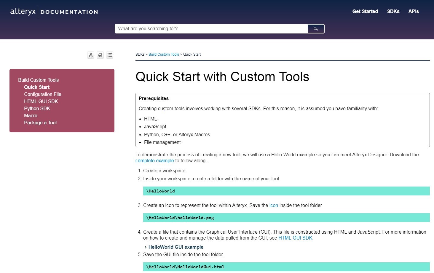This screenshot has height=273, width=434.
Task: Navigate to Macro in sidebar
Action: (x=31, y=115)
